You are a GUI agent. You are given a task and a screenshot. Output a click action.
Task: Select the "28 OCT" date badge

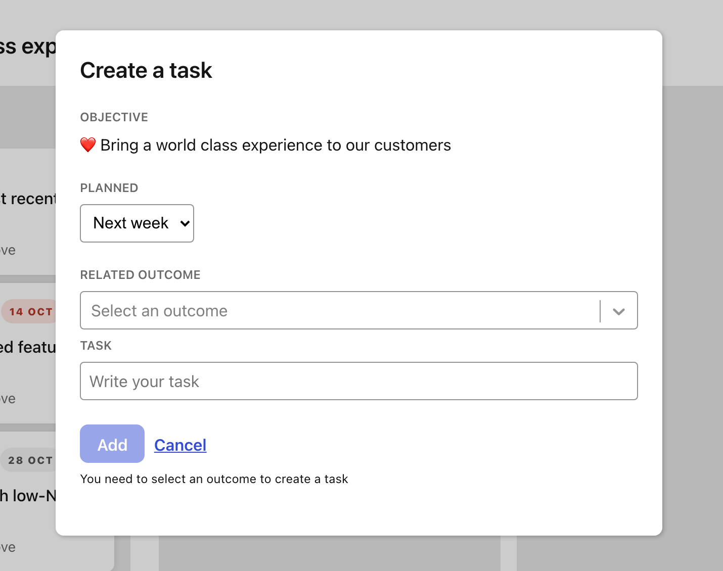30,460
